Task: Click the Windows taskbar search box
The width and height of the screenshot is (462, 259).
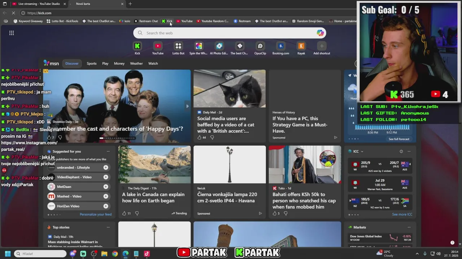Action: point(40,254)
